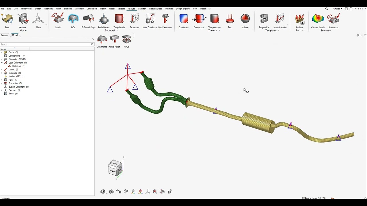The width and height of the screenshot is (367, 206).
Task: Collapse the Load Collectors node
Action: (2, 63)
